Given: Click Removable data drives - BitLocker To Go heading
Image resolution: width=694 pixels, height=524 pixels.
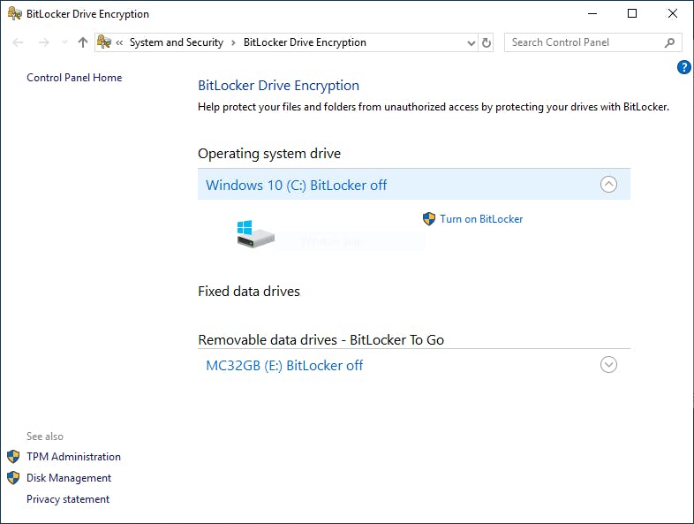Looking at the screenshot, I should tap(321, 339).
